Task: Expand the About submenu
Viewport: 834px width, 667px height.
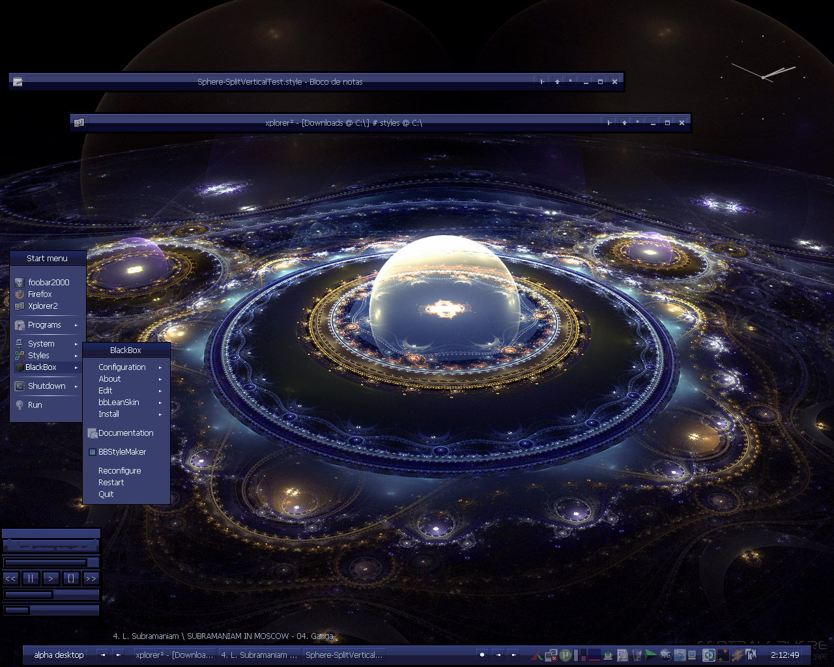Action: [126, 378]
